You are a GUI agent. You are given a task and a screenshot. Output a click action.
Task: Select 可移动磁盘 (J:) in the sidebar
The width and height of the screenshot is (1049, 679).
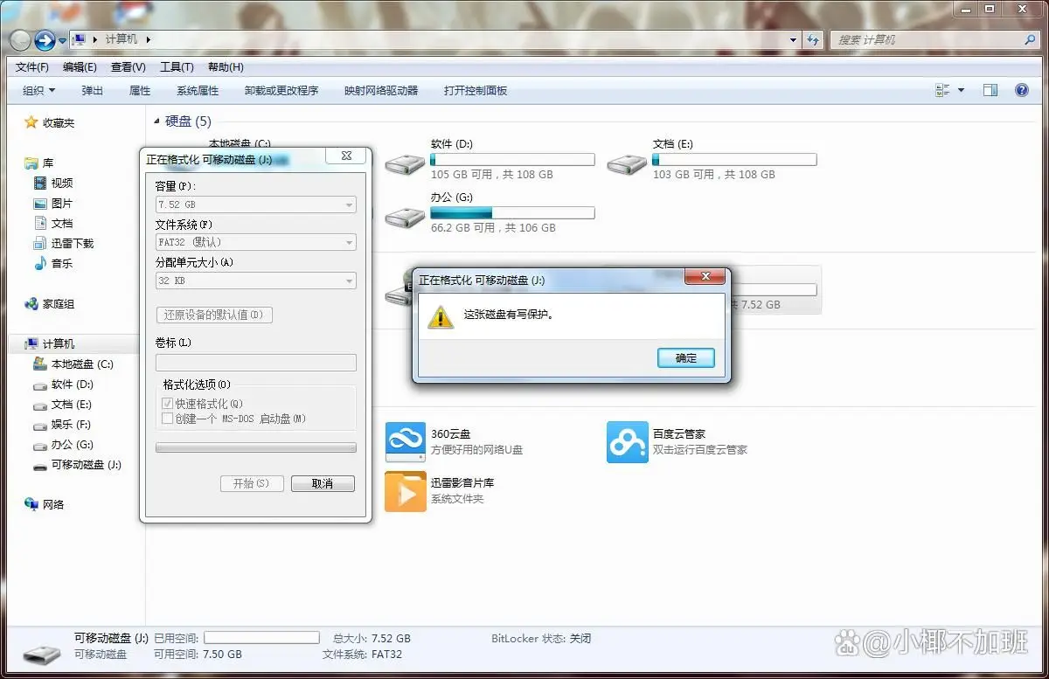[x=85, y=465]
